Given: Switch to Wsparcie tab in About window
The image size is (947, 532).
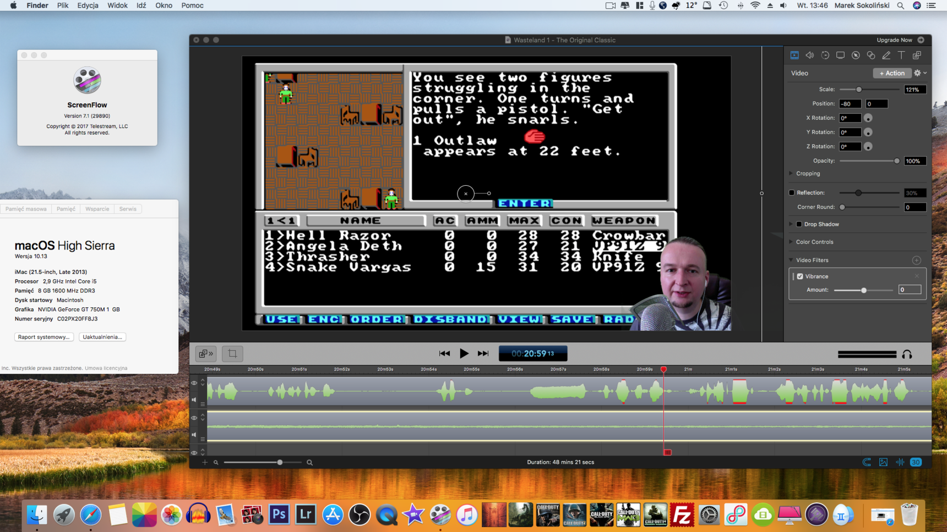Looking at the screenshot, I should (x=97, y=209).
